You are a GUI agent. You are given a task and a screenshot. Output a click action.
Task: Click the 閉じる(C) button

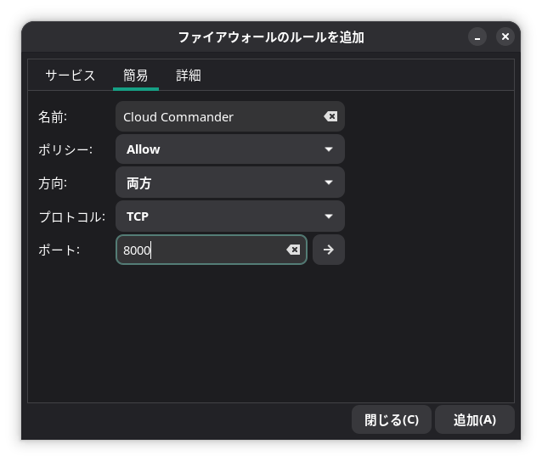click(x=392, y=419)
